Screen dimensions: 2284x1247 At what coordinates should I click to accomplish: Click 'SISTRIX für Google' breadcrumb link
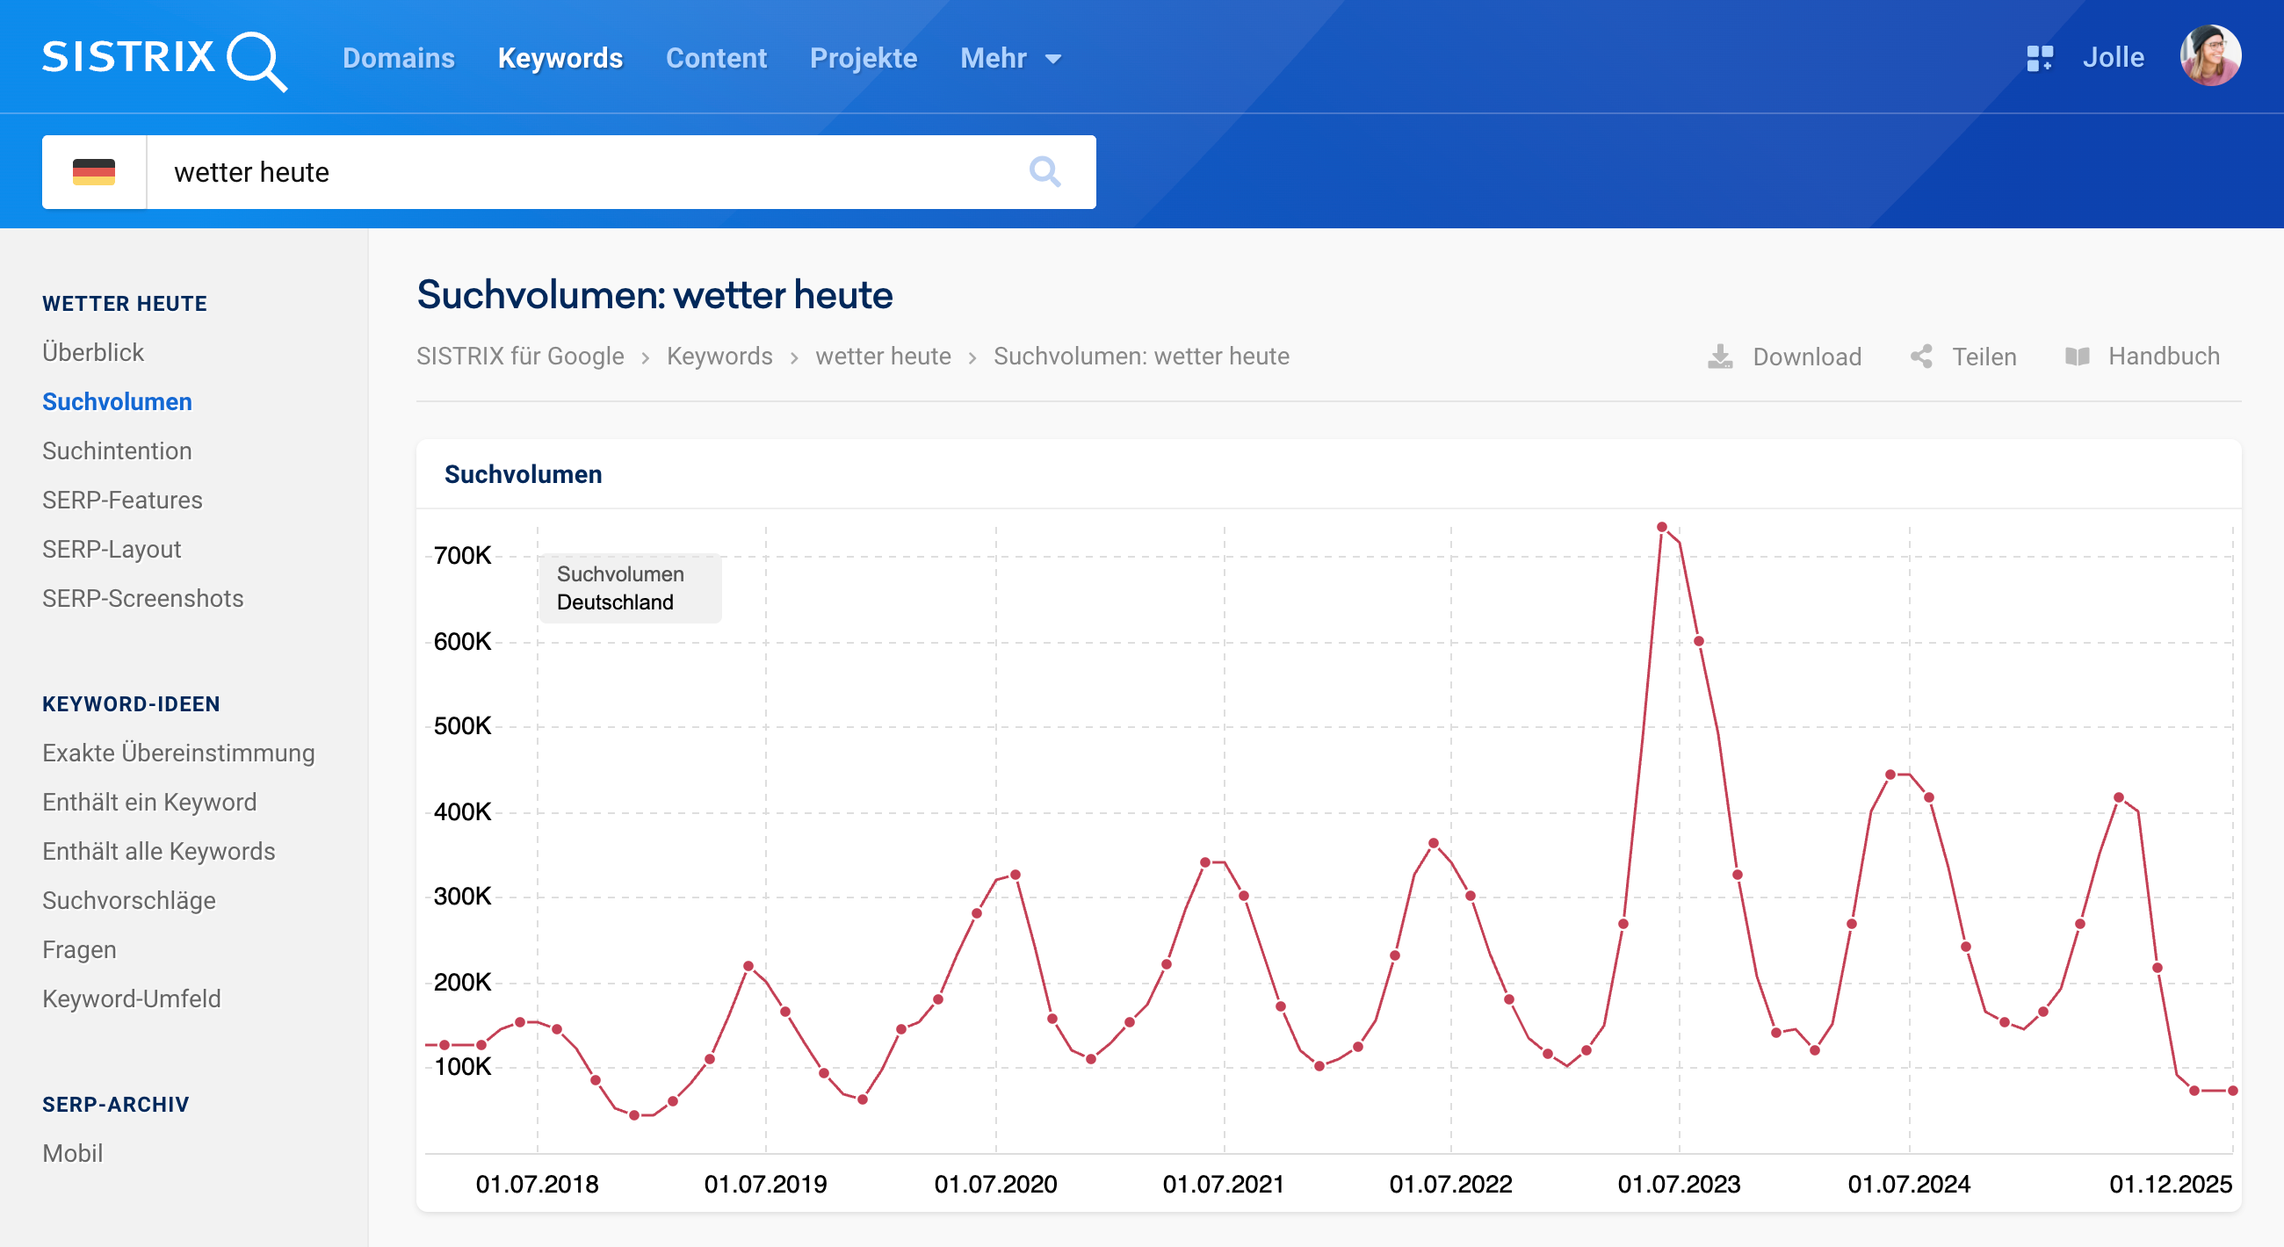[x=519, y=357]
